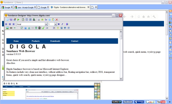
Task: Open settings with the wrench icon
Action: click(154, 17)
